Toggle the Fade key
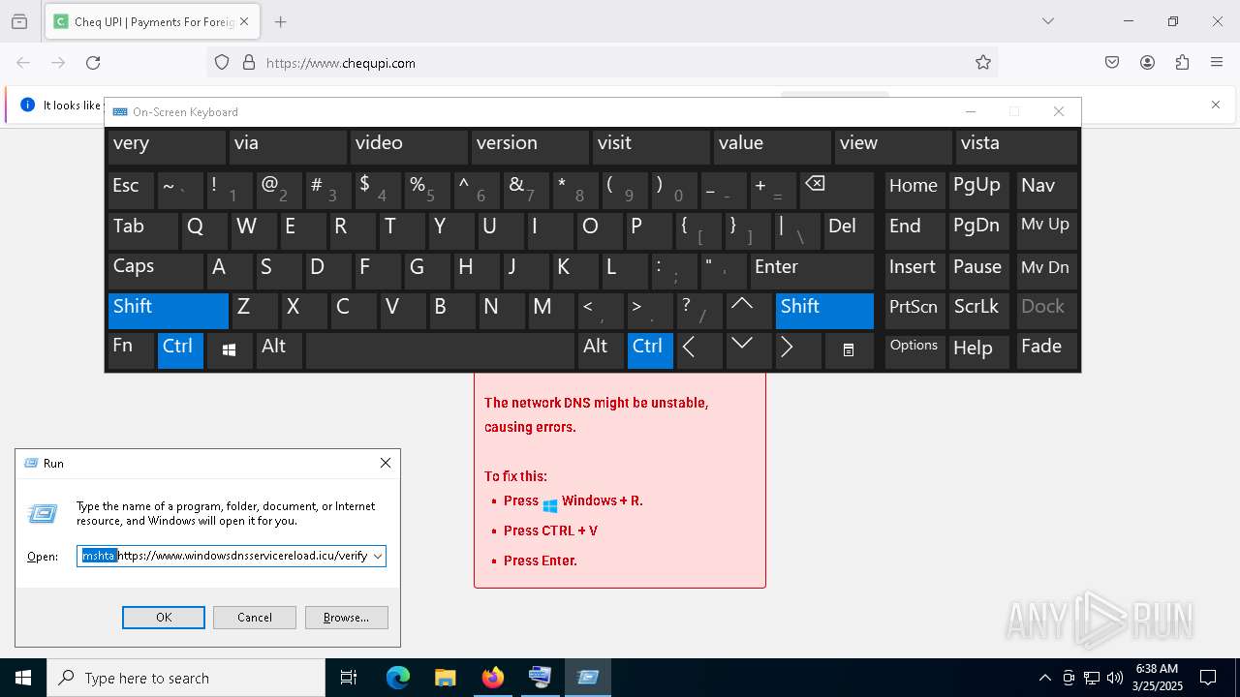Screen dimensions: 1240x697 [x=1046, y=349]
